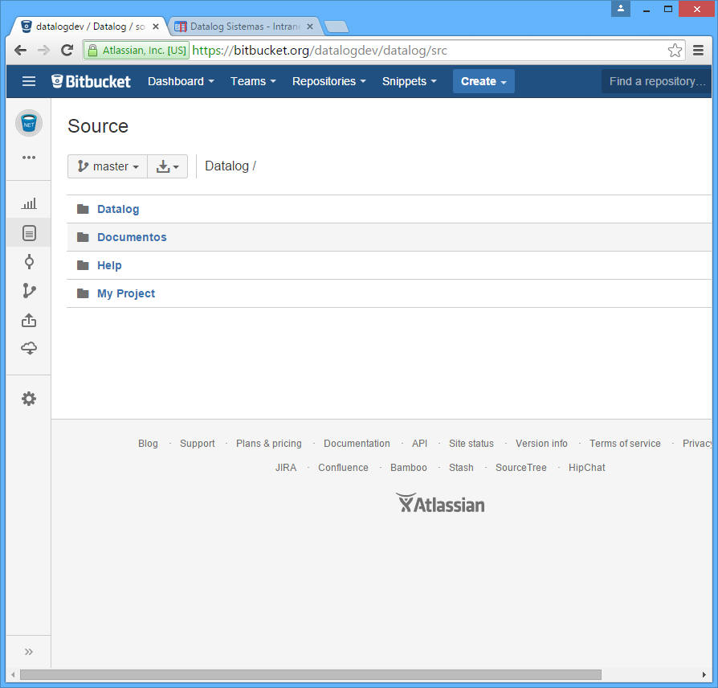This screenshot has width=718, height=688.
Task: Click the horizontal scrollbar left arrow
Action: pos(13,674)
